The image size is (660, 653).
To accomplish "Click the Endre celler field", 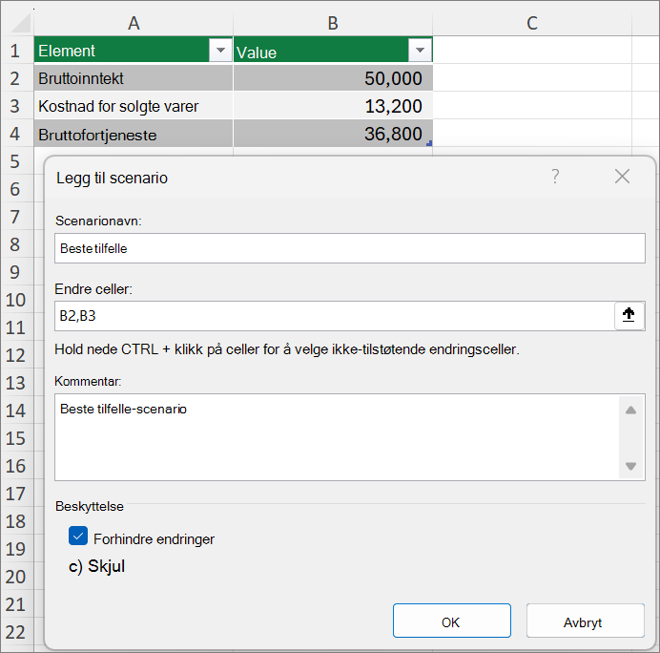I will coord(335,316).
